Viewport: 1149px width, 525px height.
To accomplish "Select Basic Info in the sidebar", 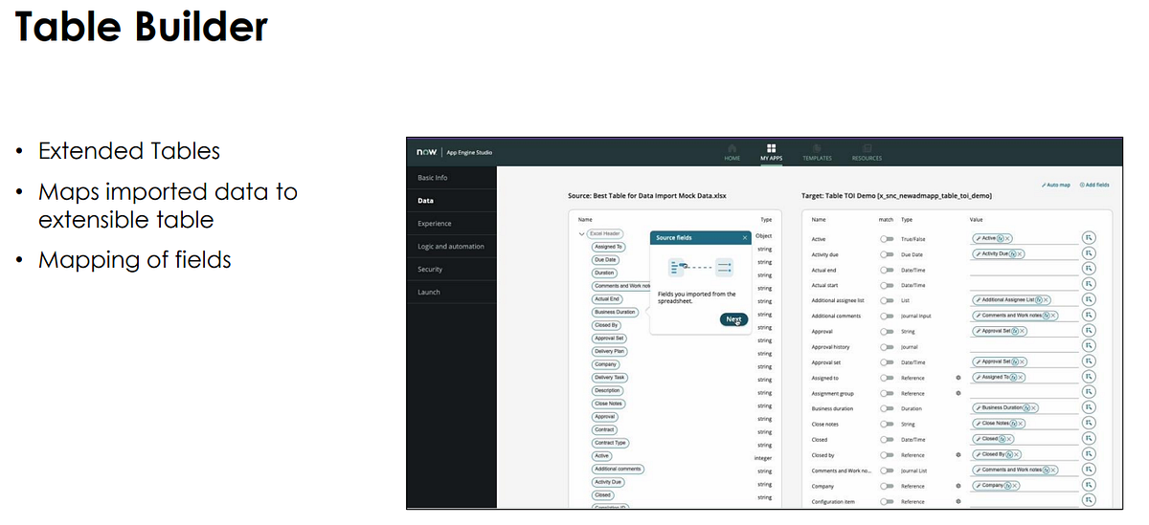I will (x=452, y=178).
